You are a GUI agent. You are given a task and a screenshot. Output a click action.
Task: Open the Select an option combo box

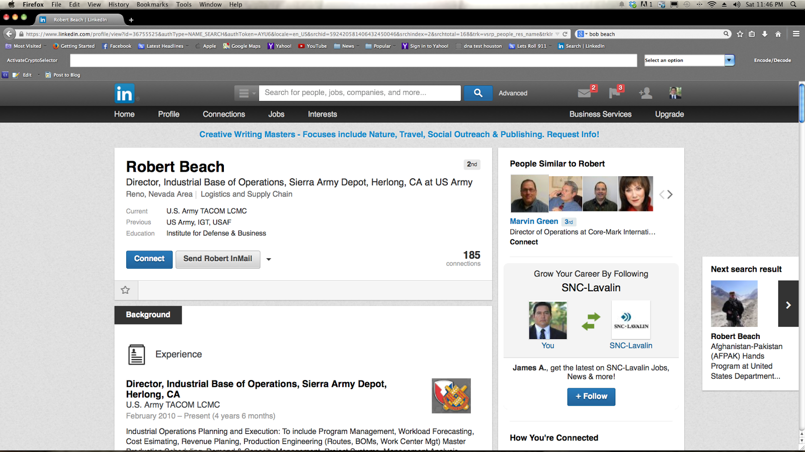[689, 60]
